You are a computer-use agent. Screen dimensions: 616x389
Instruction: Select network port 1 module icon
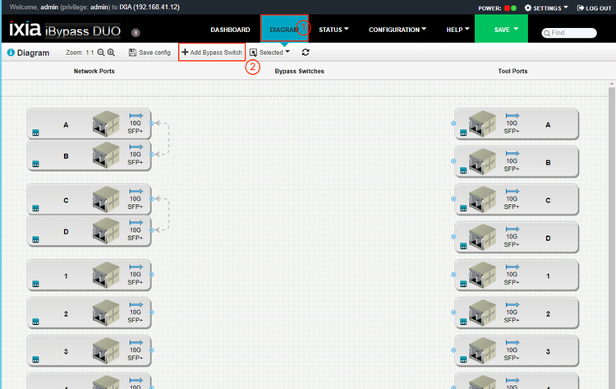click(x=106, y=275)
